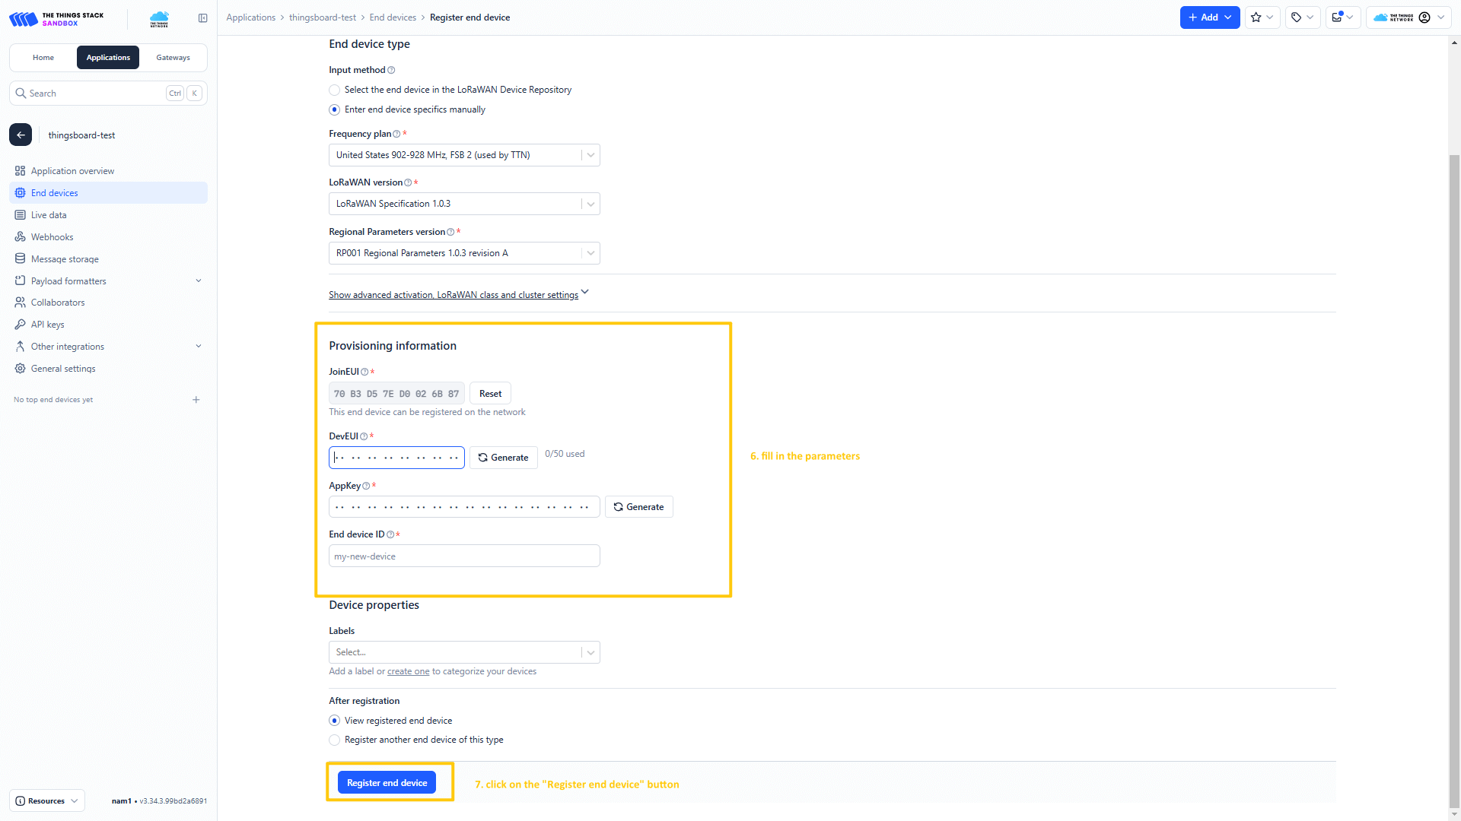Select View registered end device option
This screenshot has height=821, width=1461.
click(x=335, y=721)
